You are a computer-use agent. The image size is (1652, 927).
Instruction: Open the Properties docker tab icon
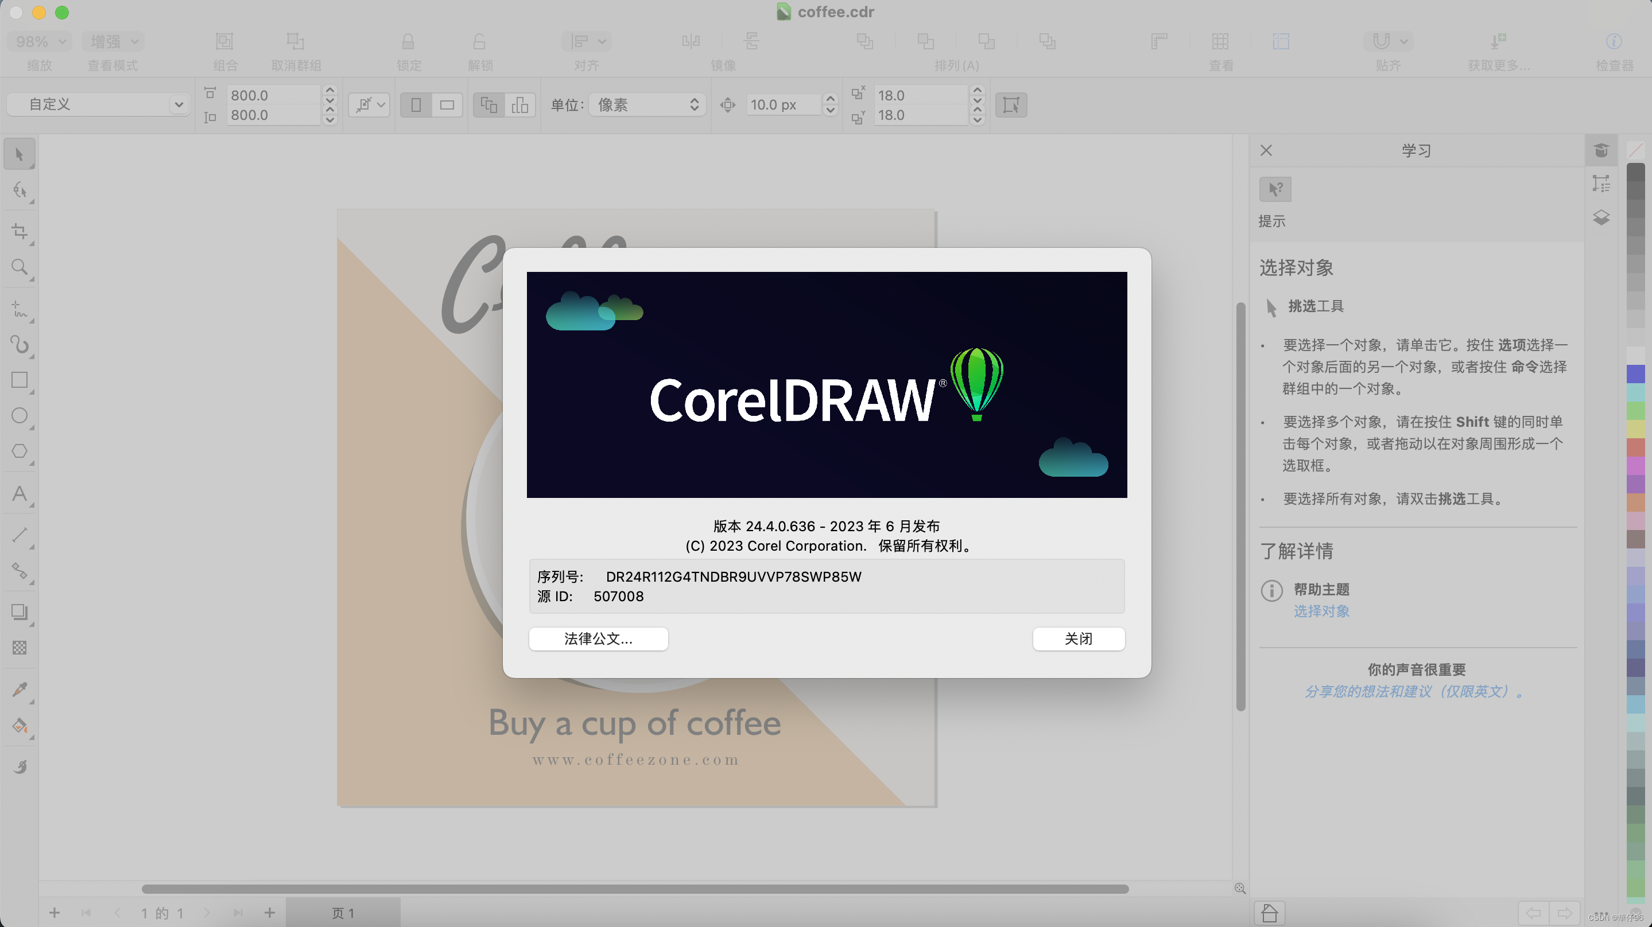click(x=1601, y=184)
